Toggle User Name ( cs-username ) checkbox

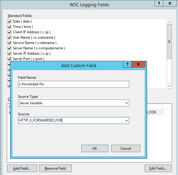pos(10,37)
